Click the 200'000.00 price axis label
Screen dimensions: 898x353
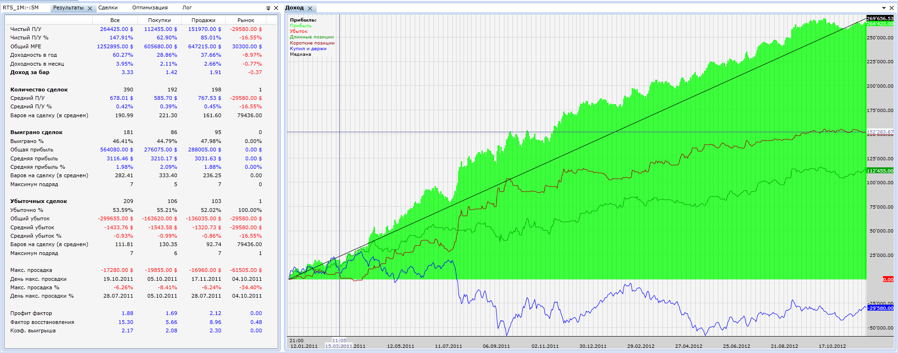point(880,86)
